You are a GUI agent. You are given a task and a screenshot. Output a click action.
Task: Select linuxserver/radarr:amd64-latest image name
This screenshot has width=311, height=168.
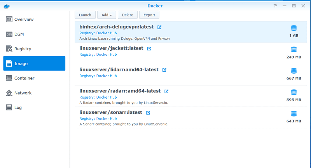(x=120, y=91)
